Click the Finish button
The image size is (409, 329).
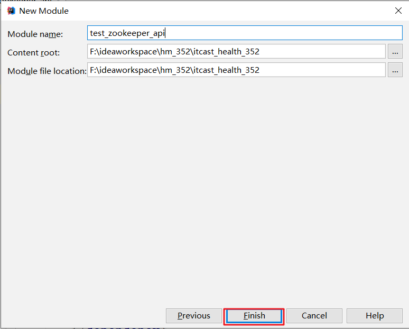(x=254, y=316)
